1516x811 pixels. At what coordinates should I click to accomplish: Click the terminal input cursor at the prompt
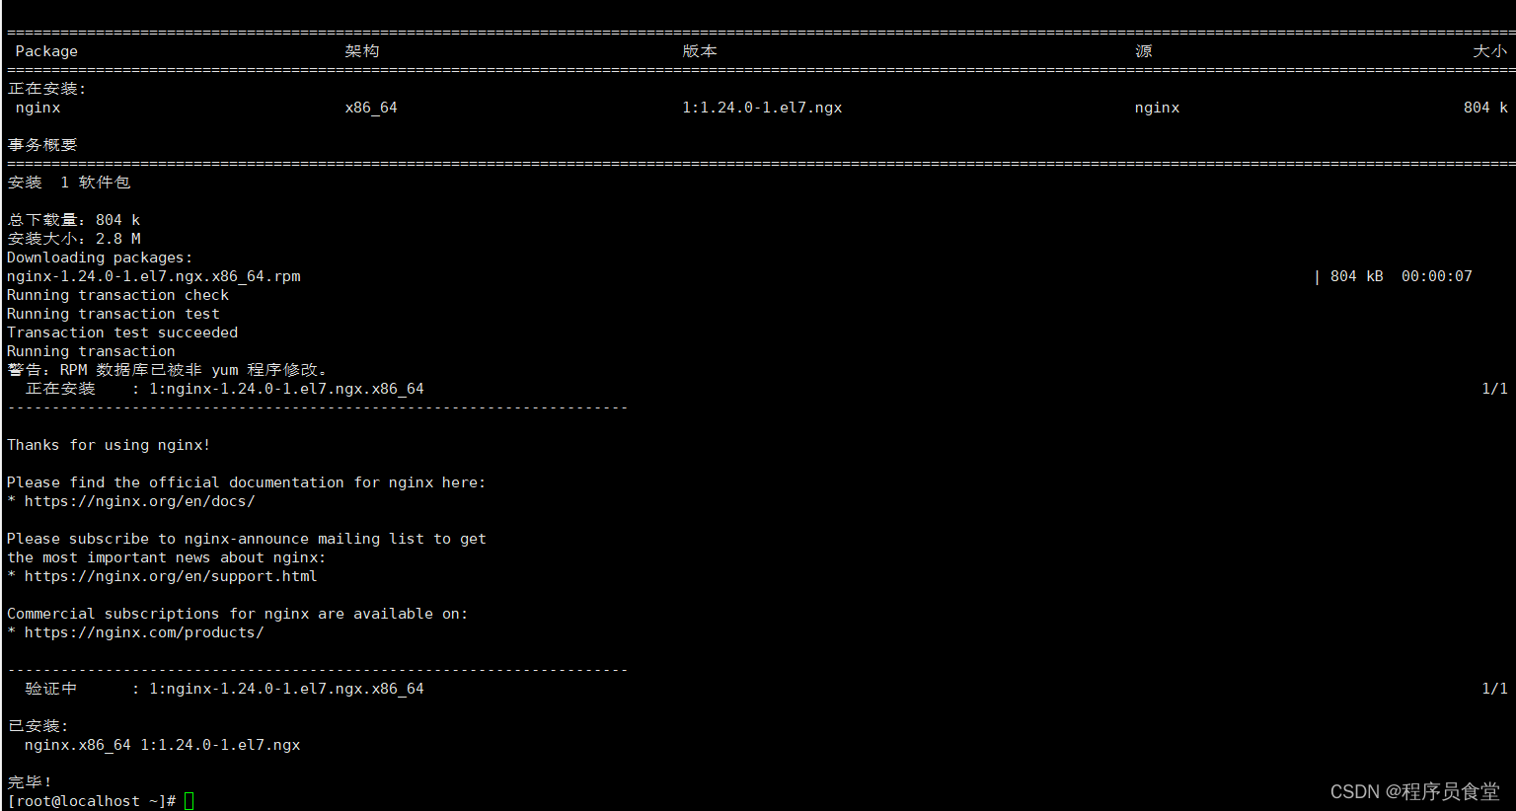coord(189,800)
